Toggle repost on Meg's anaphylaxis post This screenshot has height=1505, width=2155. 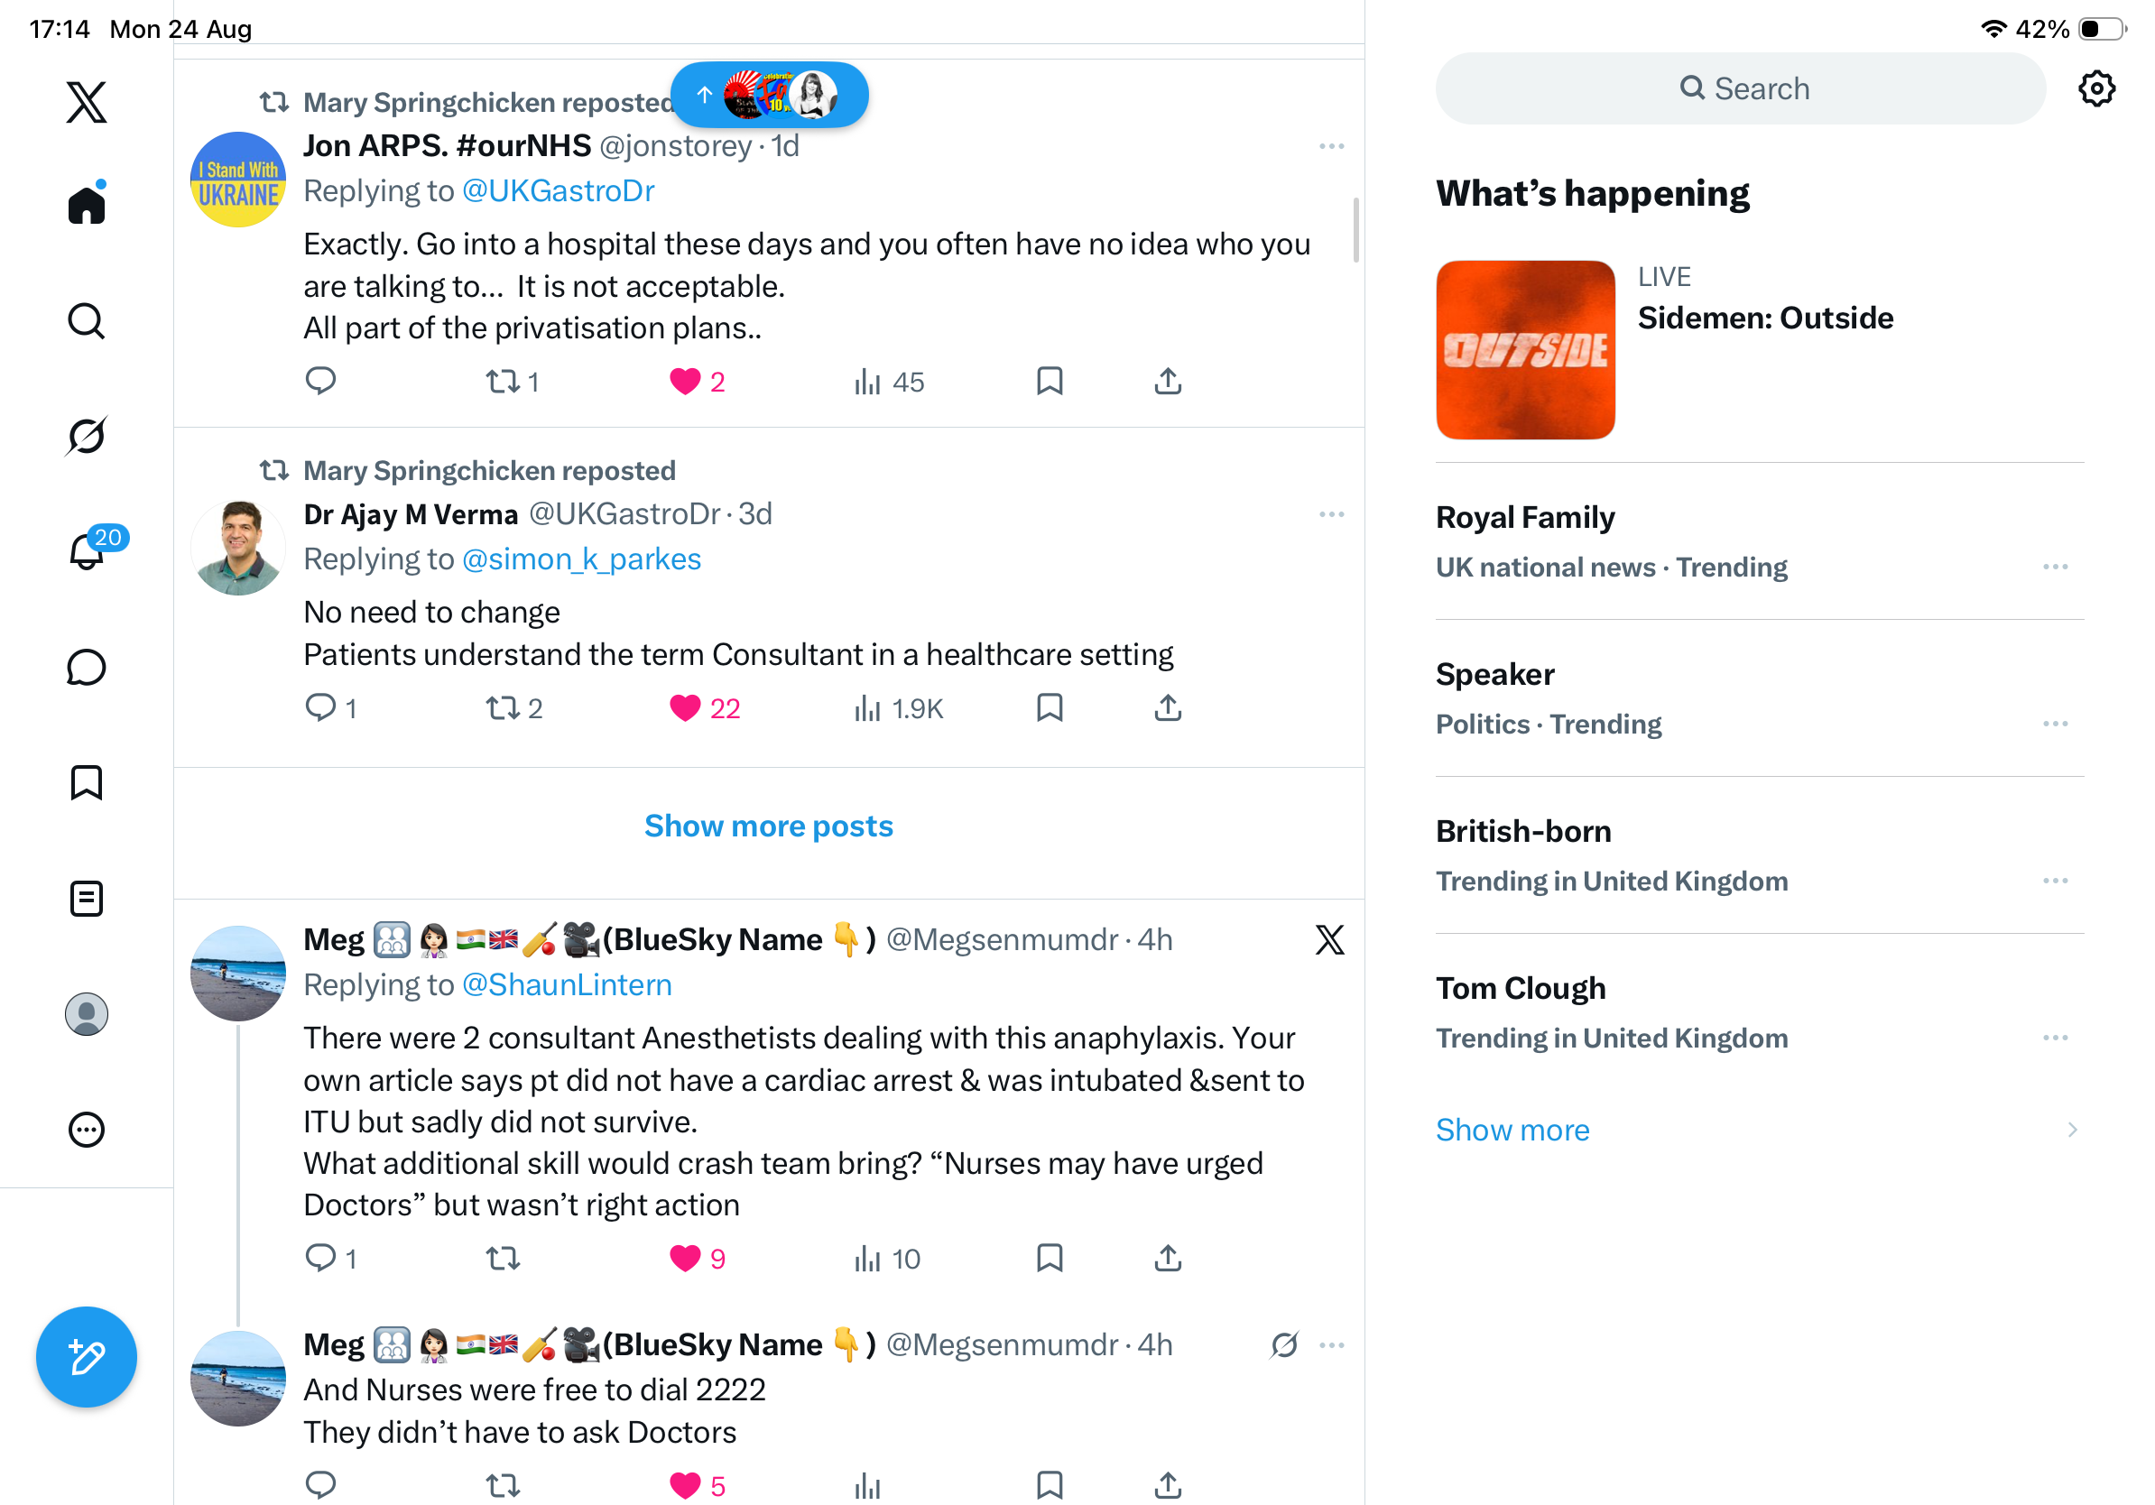pos(503,1259)
